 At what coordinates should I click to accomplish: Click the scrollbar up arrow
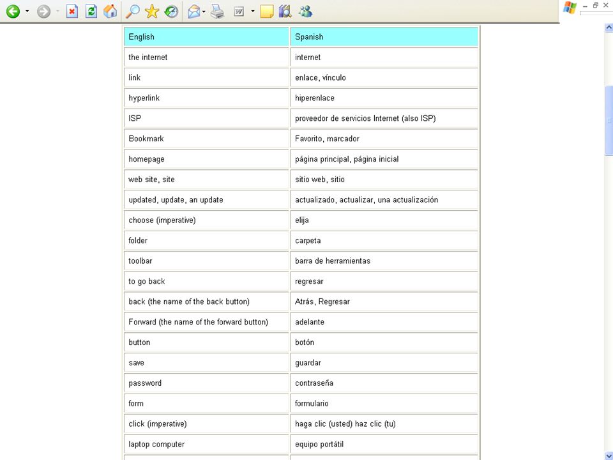(609, 27)
